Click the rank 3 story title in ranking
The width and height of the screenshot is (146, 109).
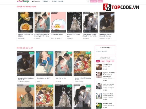108,85
